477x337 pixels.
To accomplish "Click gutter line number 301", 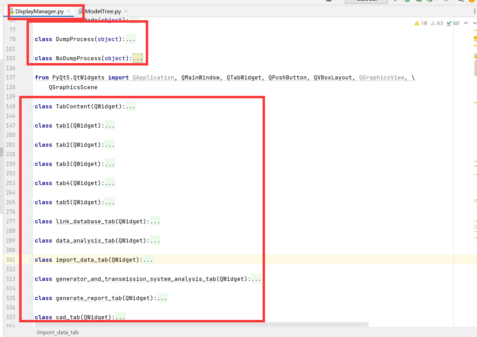I will (x=10, y=260).
